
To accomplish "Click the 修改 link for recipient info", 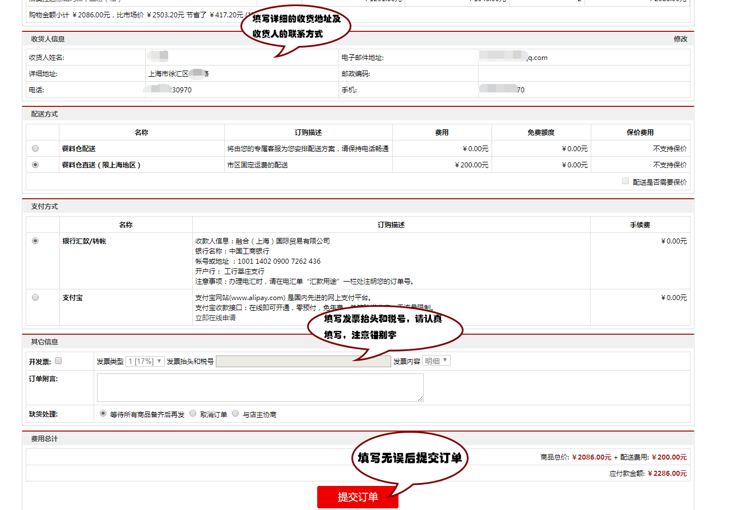I will 680,39.
